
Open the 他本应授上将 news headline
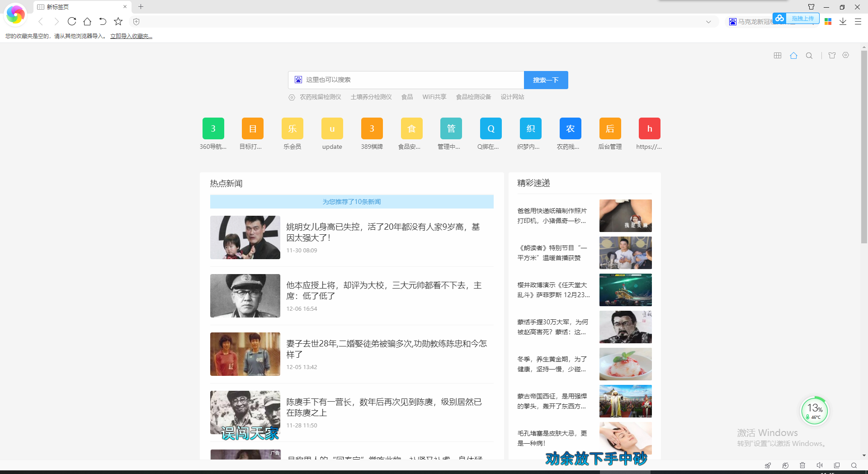(x=384, y=290)
